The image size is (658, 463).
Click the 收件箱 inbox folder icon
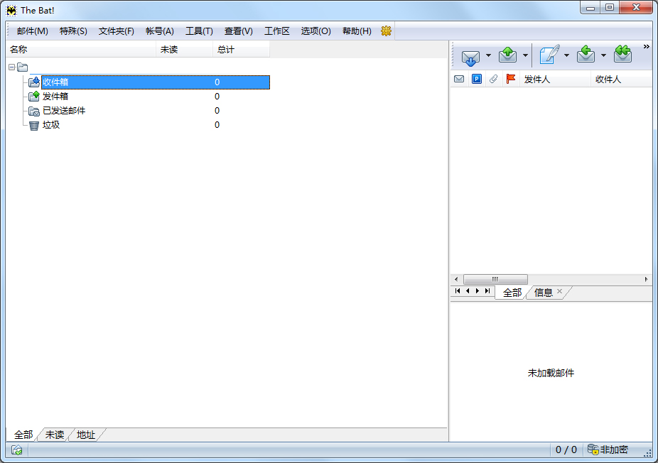click(34, 82)
